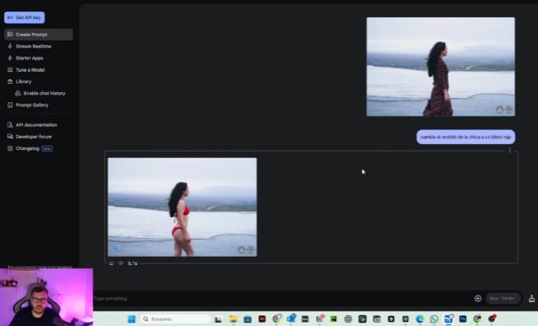Image resolution: width=538 pixels, height=326 pixels.
Task: Open Task View from the taskbar
Action: pyautogui.click(x=218, y=319)
